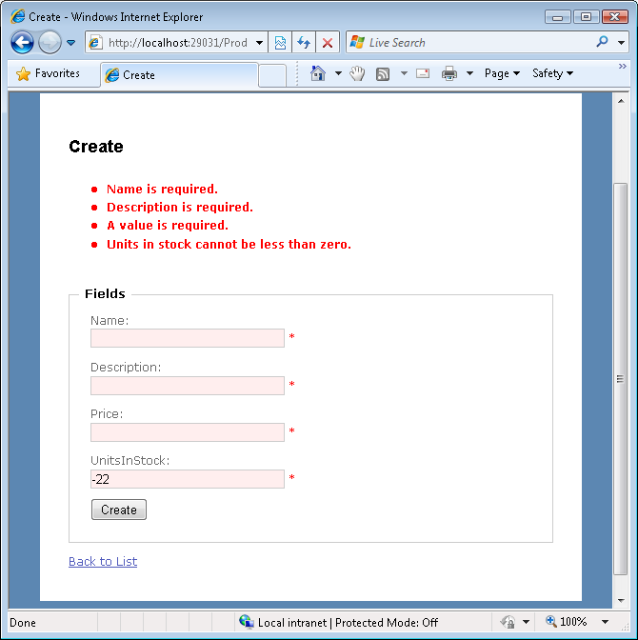Click the localhost address bar
Screen dimensions: 638x640
point(176,43)
